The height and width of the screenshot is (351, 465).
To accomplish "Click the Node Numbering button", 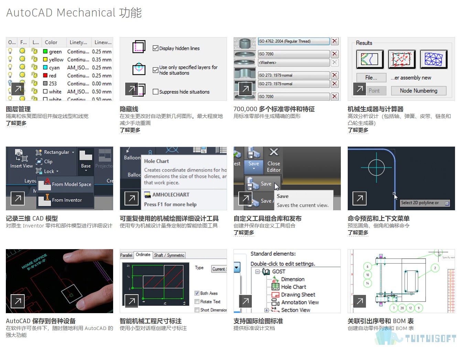I will pyautogui.click(x=419, y=91).
